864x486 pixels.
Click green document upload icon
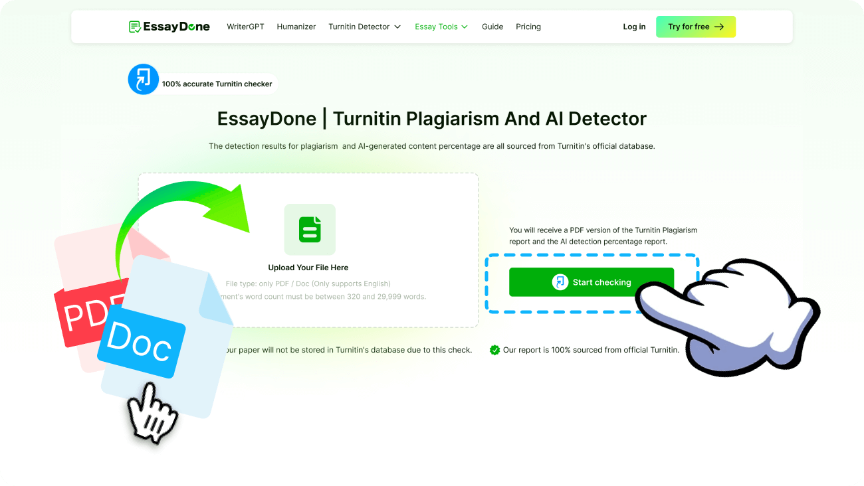point(310,230)
